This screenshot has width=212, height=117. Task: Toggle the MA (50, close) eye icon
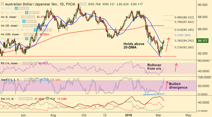point(24,21)
